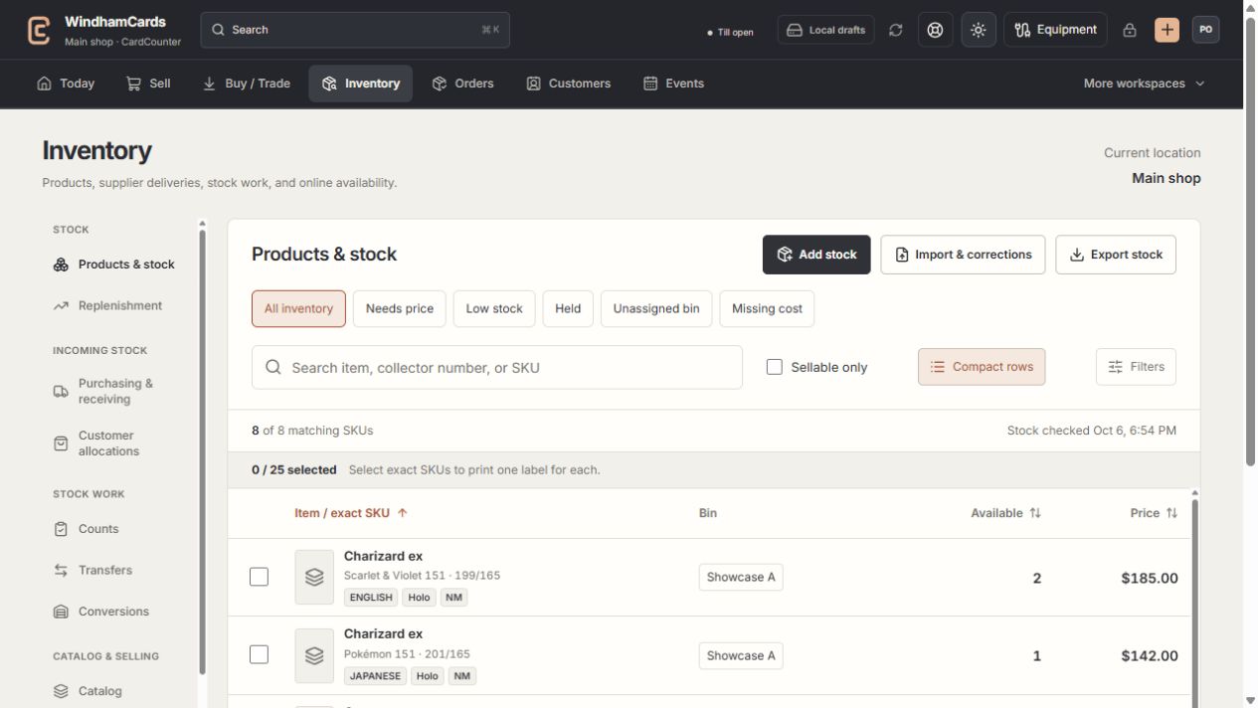The height and width of the screenshot is (708, 1258).
Task: Sort by the Available column arrows
Action: point(1035,513)
